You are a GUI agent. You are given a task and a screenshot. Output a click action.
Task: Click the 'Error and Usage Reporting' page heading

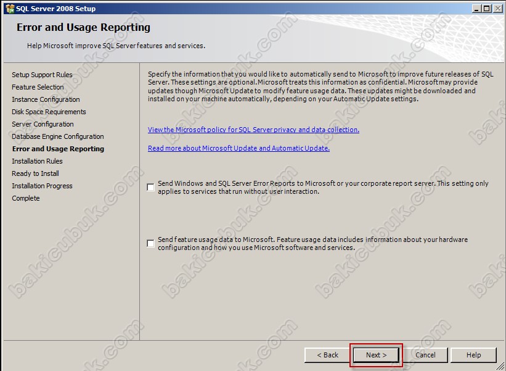coord(83,27)
